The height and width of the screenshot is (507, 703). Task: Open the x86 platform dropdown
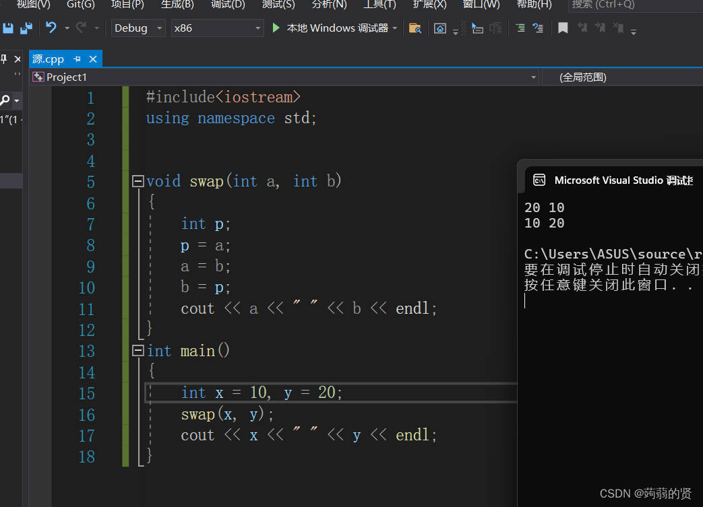pyautogui.click(x=218, y=28)
